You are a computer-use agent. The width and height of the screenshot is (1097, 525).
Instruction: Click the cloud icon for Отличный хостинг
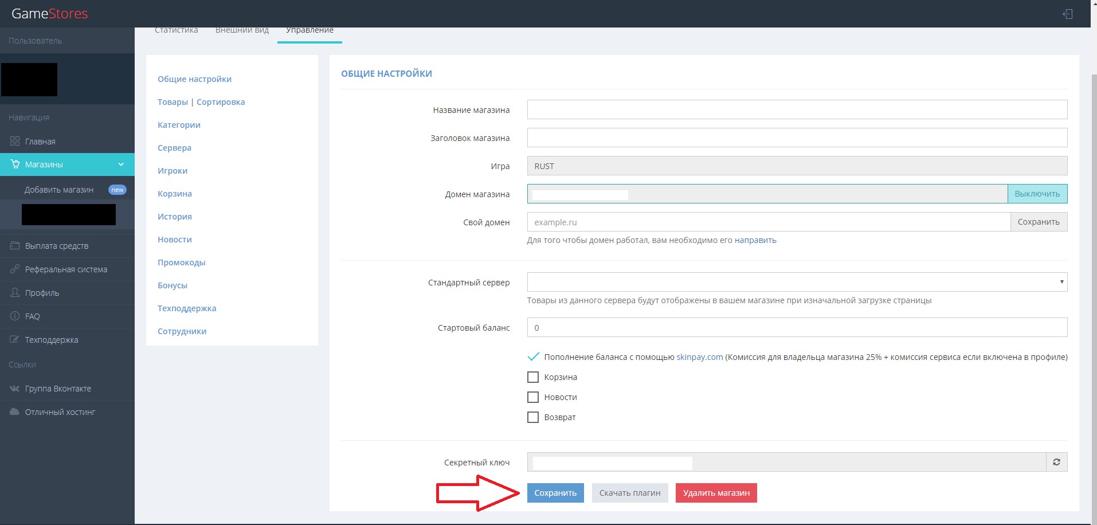click(15, 412)
